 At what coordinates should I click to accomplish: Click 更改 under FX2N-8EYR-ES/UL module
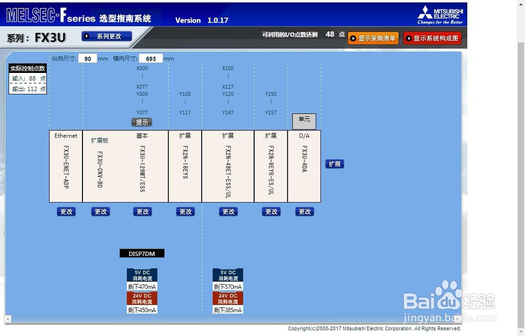pyautogui.click(x=271, y=212)
